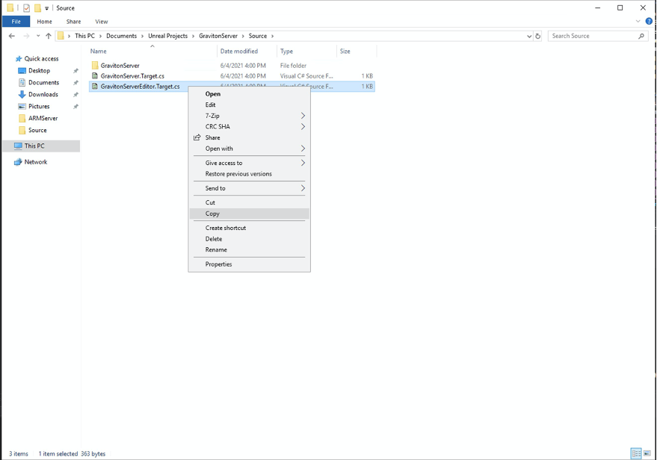Screen dimensions: 657x460
Task: Select the ARMServer sidebar folder
Action: (x=43, y=119)
